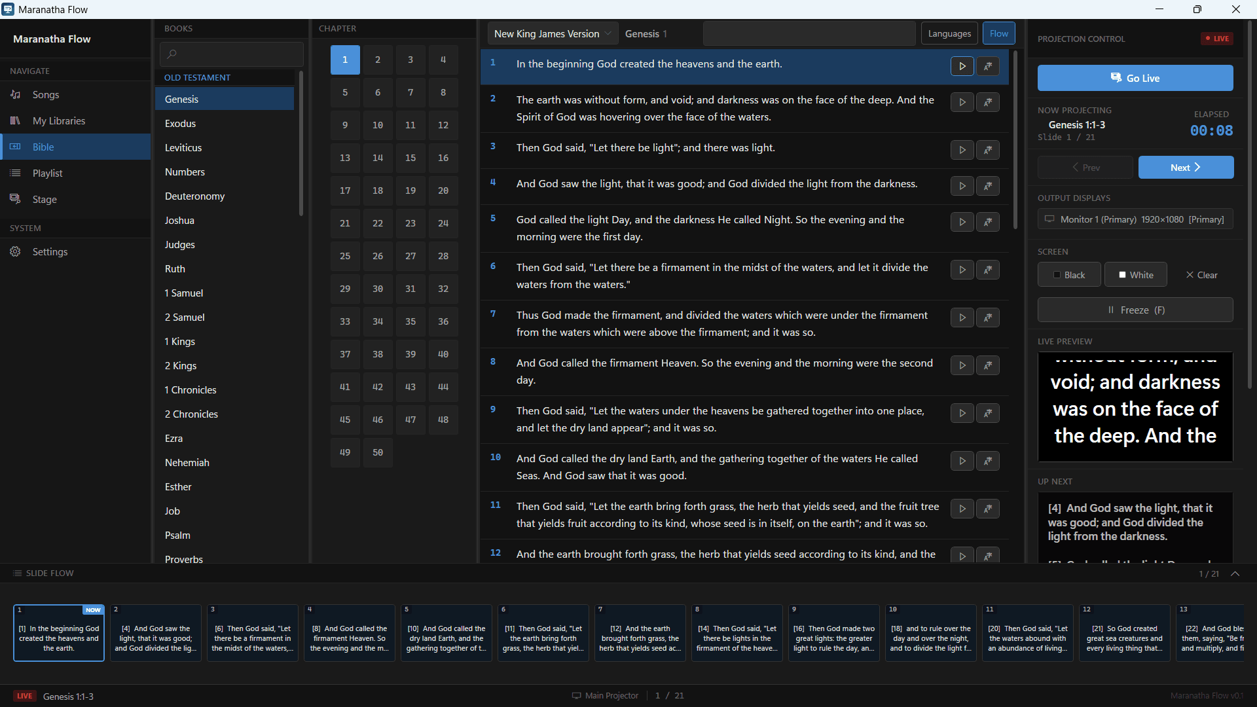Clear the projection screen
Image resolution: width=1257 pixels, height=707 pixels.
(1202, 275)
